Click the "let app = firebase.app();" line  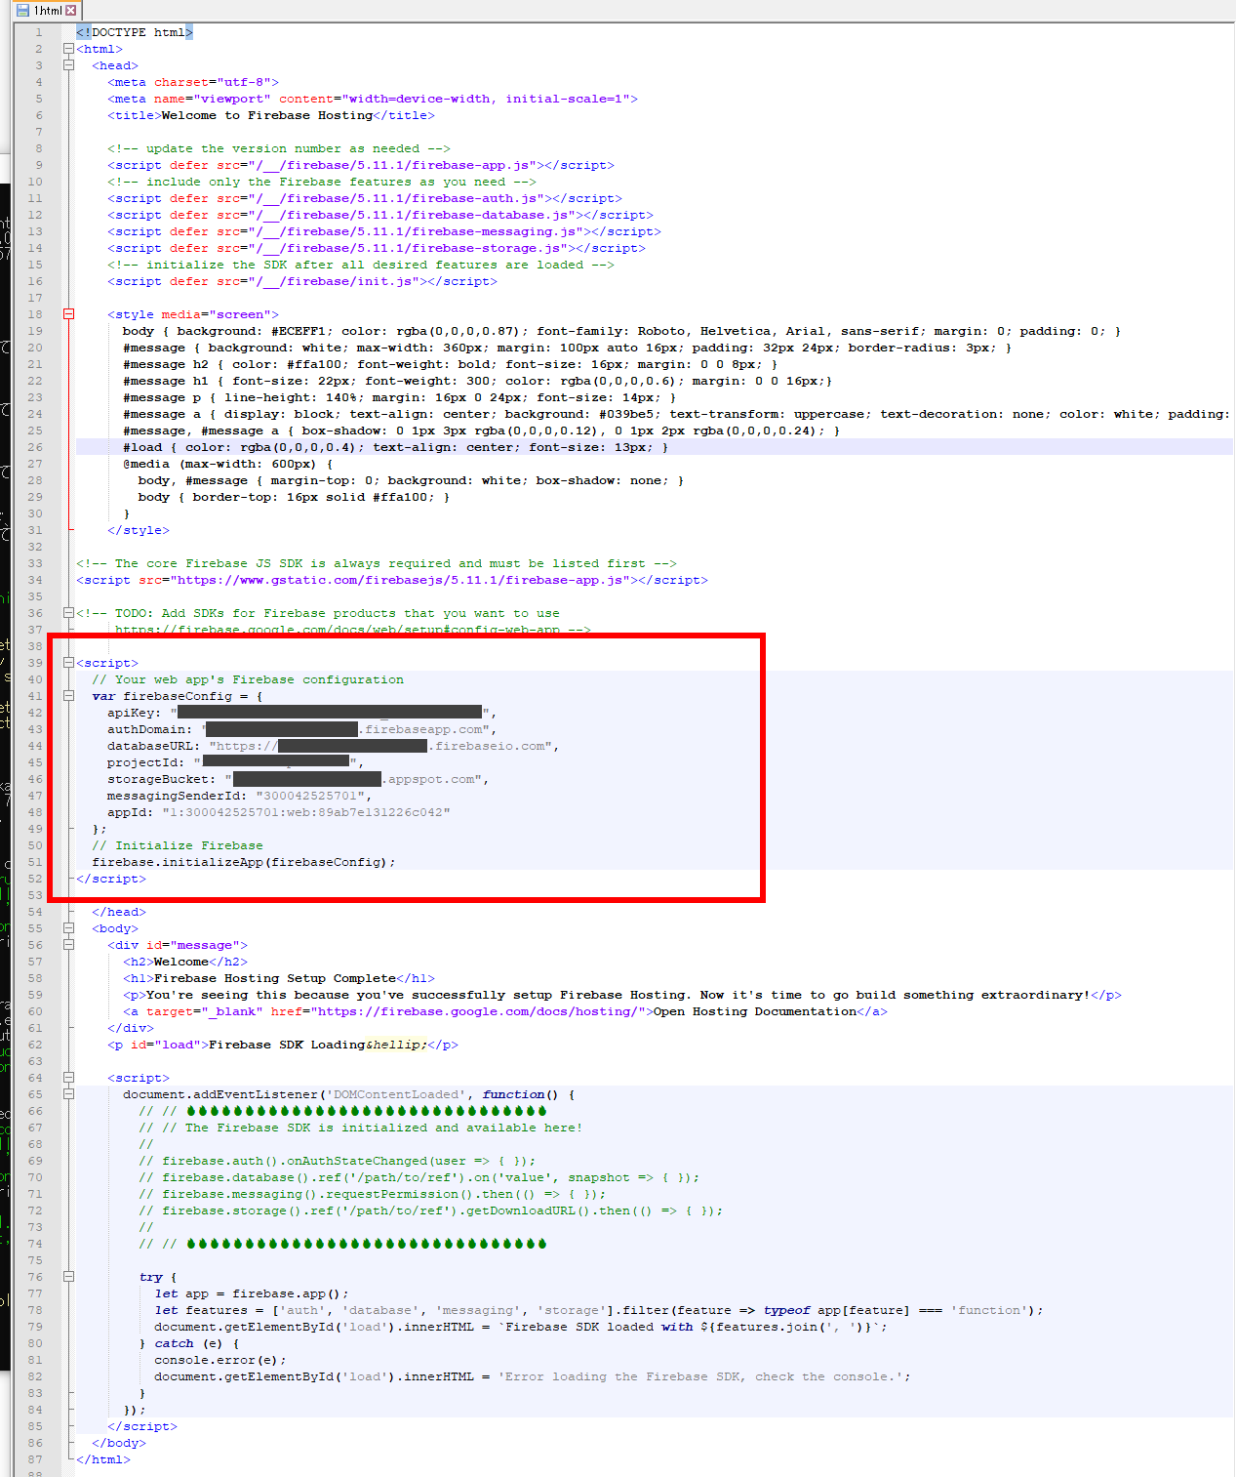[252, 1293]
